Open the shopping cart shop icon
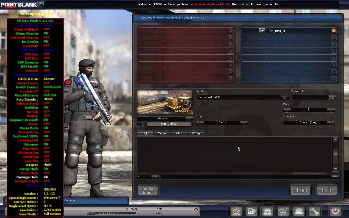Image resolution: width=349 pixels, height=218 pixels. [x=283, y=211]
